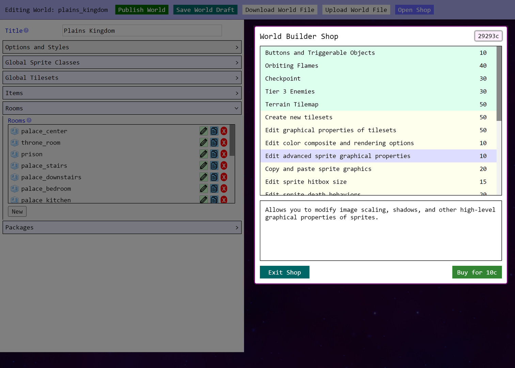This screenshot has height=368, width=515.
Task: Click the red X beside palace_bedroom
Action: [x=224, y=189]
